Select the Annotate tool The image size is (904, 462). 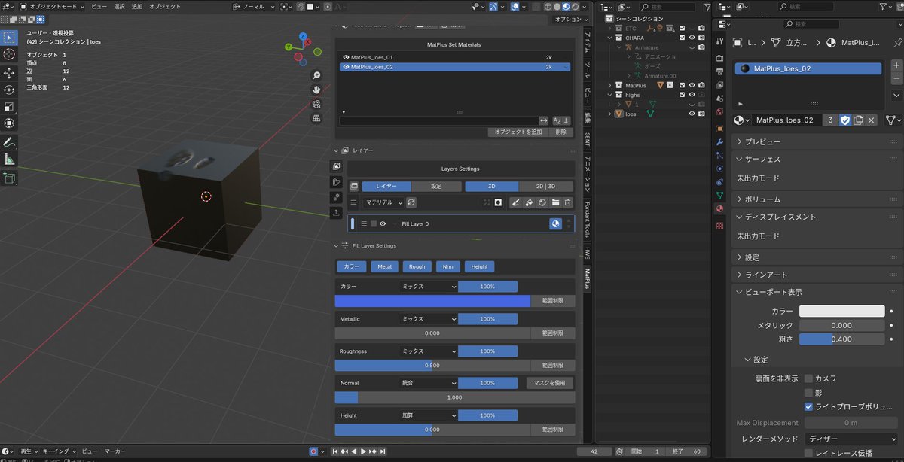(x=9, y=141)
